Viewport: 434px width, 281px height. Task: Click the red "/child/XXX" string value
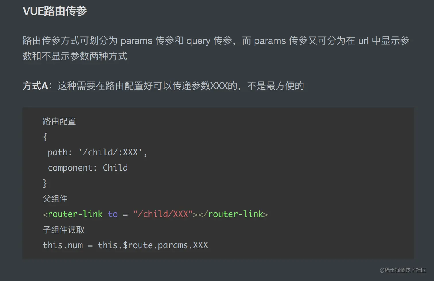(163, 214)
